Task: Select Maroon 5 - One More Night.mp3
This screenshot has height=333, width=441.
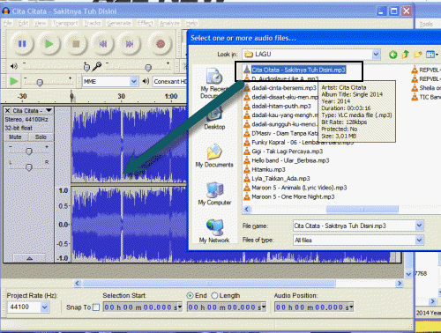Action: click(293, 196)
